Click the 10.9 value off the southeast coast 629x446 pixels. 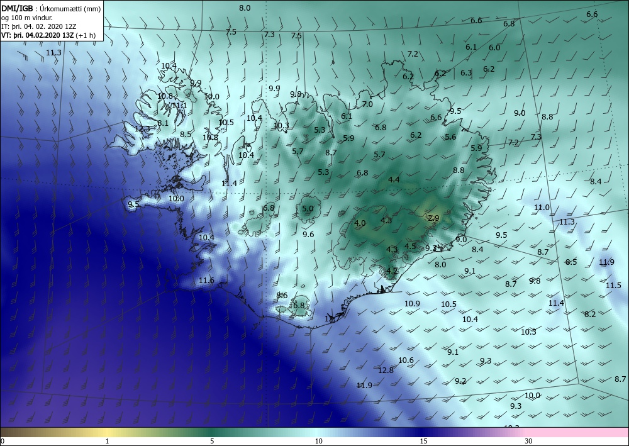click(412, 304)
